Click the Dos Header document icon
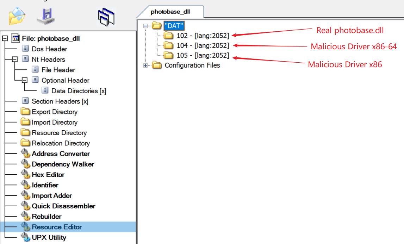The height and width of the screenshot is (244, 404). [x=25, y=49]
